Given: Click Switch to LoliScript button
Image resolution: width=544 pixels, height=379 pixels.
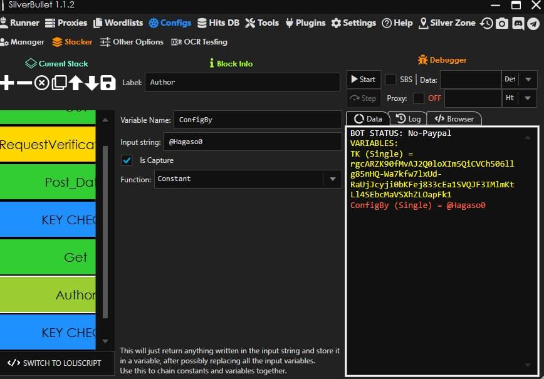Looking at the screenshot, I should [54, 363].
